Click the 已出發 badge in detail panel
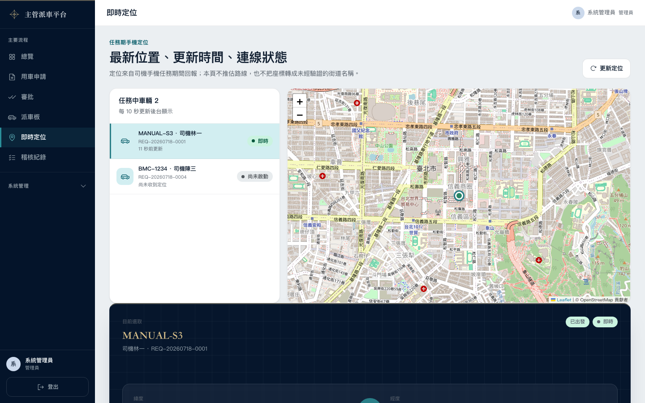 click(x=577, y=322)
